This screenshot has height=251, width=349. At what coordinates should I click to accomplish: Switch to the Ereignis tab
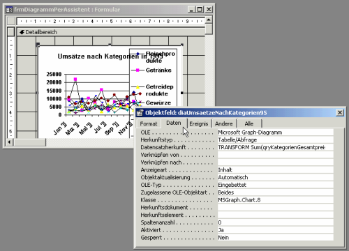(x=198, y=123)
